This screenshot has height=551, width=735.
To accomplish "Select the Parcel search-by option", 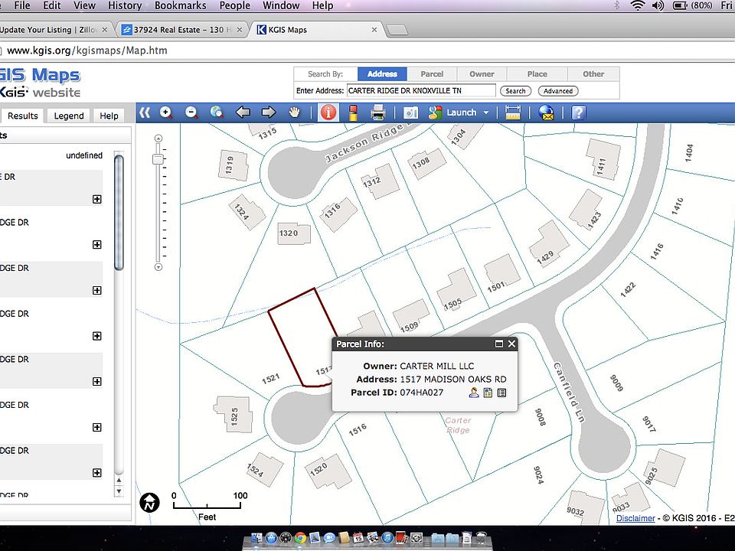I will (432, 74).
